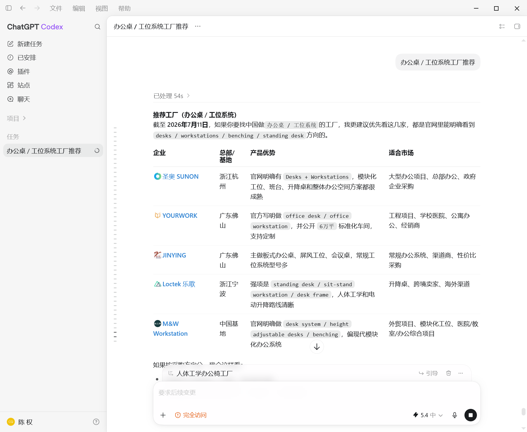Viewport: 527px width, 432px height.
Task: Click the help question mark icon
Action: [x=96, y=422]
